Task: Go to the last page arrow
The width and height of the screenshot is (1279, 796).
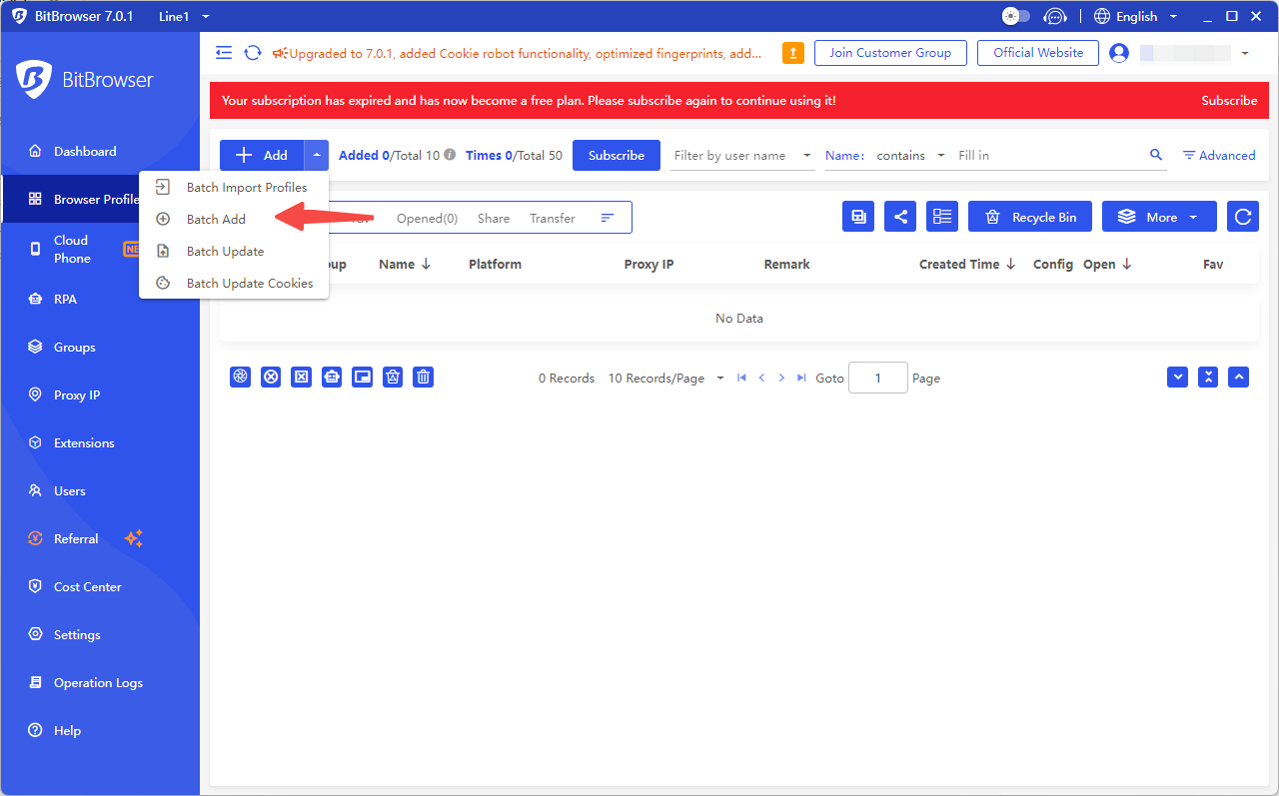Action: click(x=801, y=378)
